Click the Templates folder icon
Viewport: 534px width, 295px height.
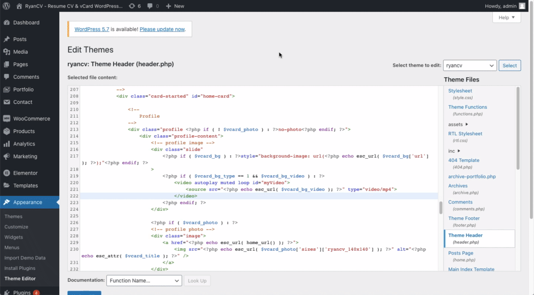(x=6, y=185)
